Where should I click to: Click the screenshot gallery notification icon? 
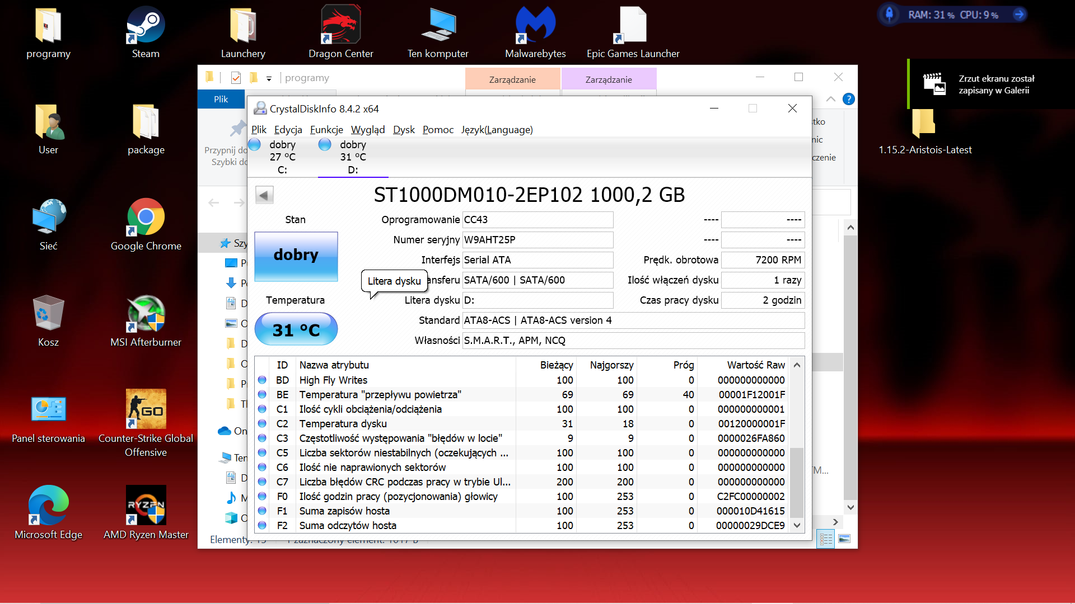[934, 84]
